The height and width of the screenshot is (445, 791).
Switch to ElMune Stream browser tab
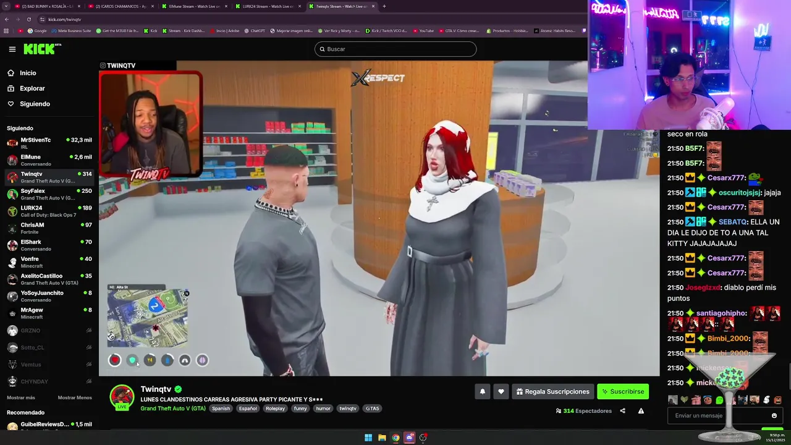(x=194, y=6)
